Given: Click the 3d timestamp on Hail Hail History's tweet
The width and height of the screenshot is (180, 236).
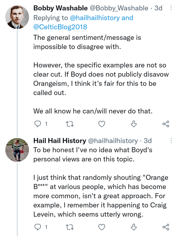Looking at the screenshot, I should tap(148, 141).
